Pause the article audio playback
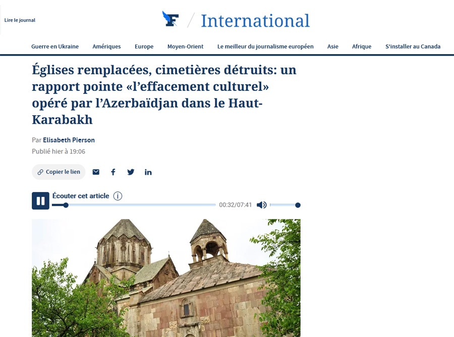Viewport: 454px width, 337px height. (40, 201)
